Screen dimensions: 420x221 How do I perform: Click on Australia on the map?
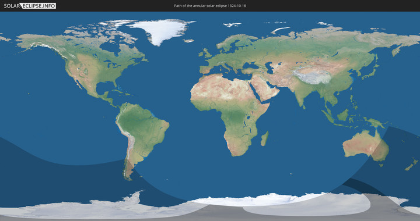point(366,145)
